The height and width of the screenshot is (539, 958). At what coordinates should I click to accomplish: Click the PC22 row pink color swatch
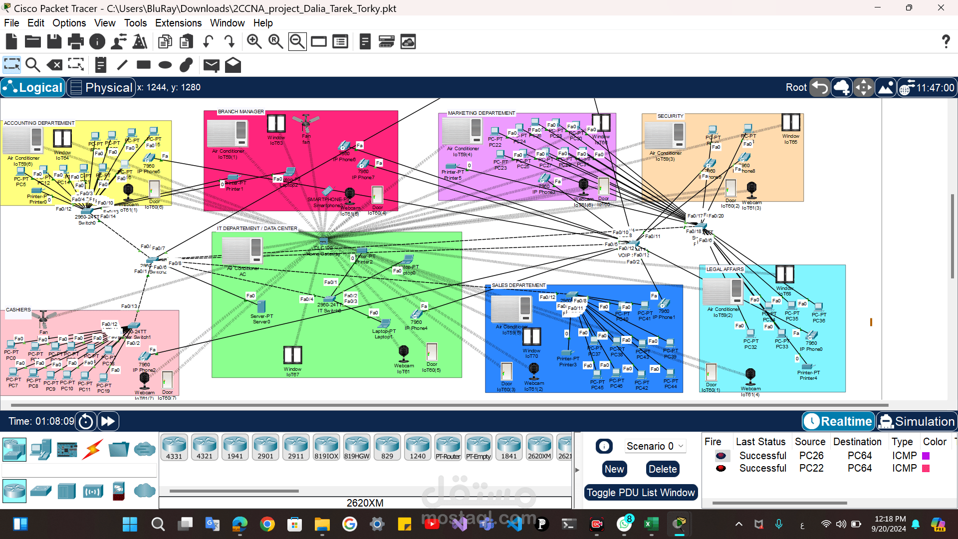(x=926, y=468)
